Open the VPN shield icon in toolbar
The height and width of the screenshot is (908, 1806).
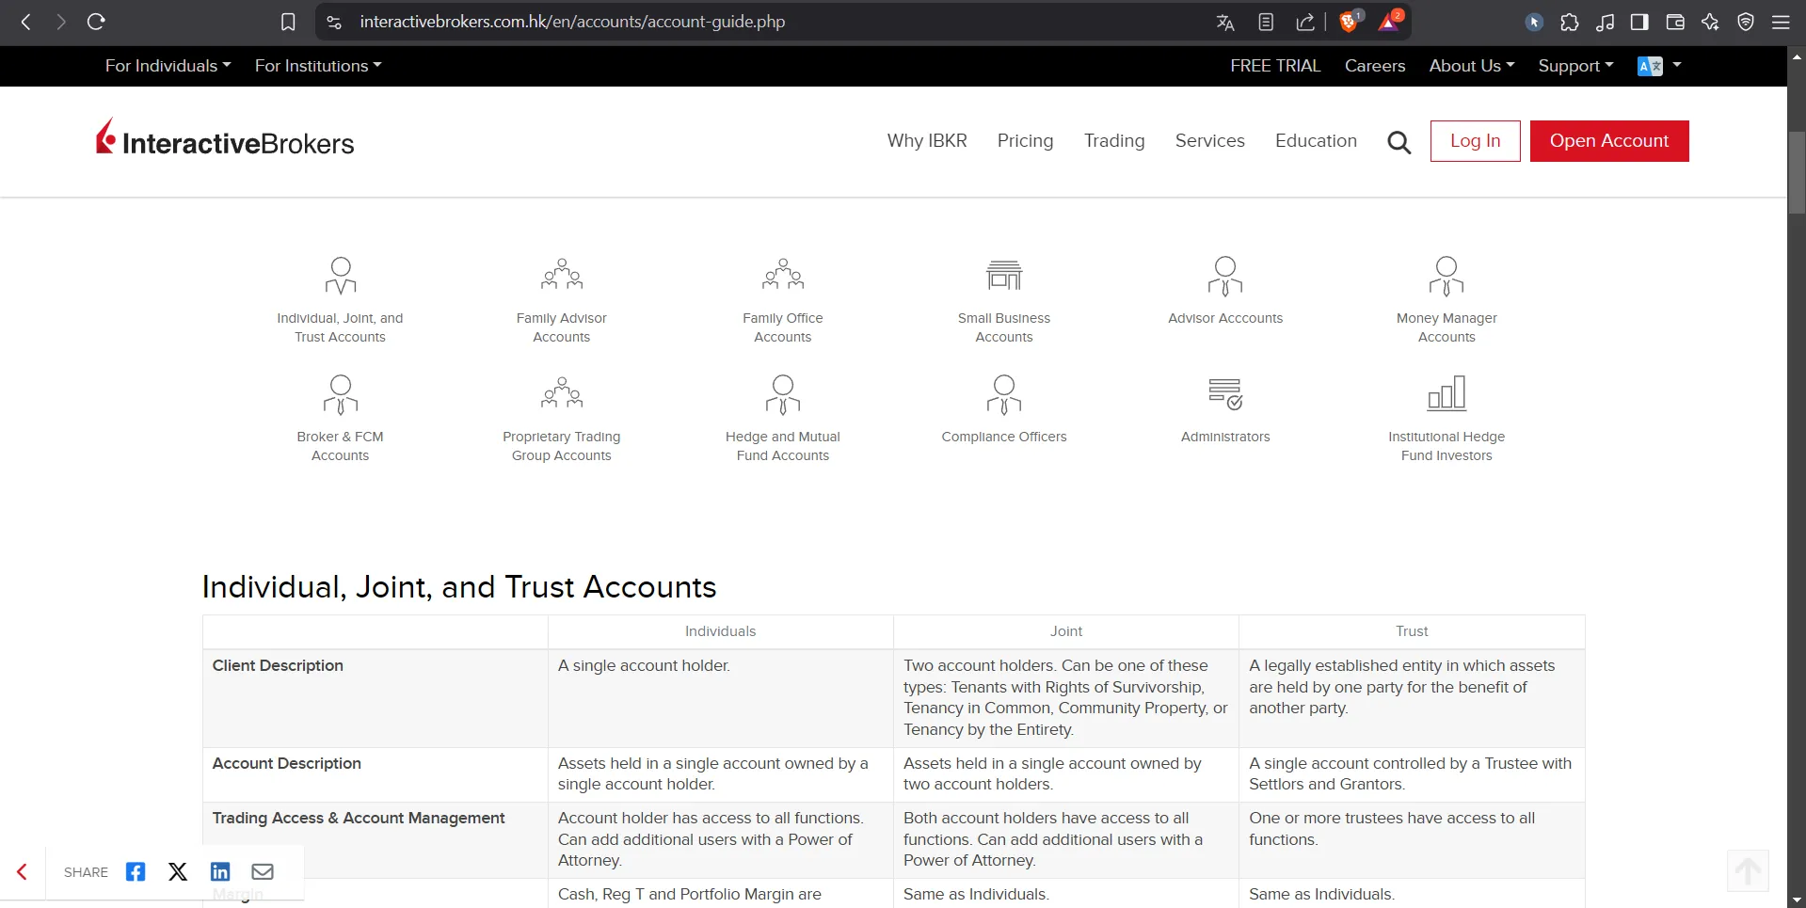[1746, 22]
